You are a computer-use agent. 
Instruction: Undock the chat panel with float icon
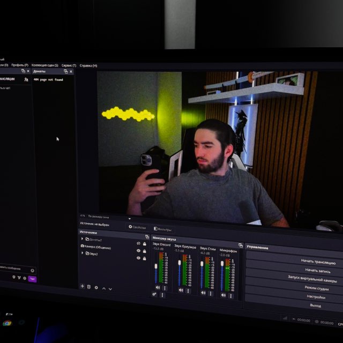(x=23, y=71)
